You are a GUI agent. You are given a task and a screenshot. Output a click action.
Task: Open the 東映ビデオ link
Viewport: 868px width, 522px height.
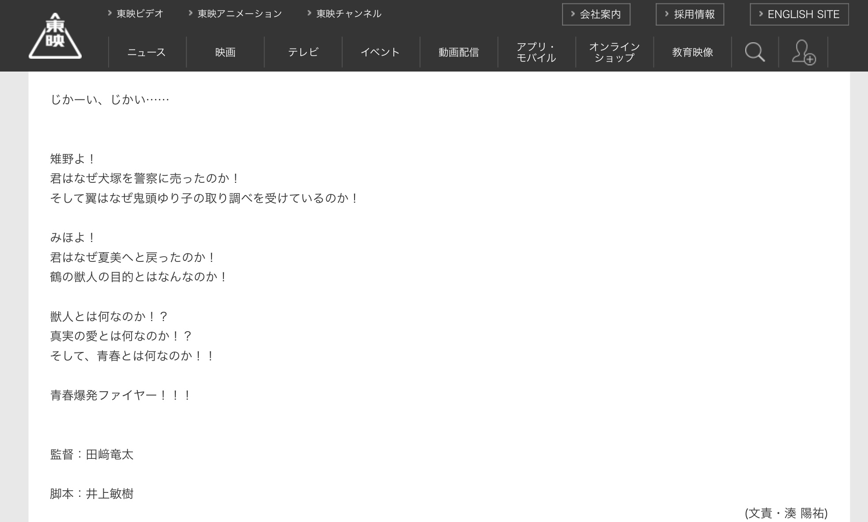136,14
